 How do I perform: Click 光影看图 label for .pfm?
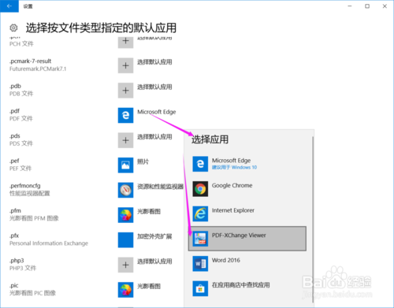(149, 212)
